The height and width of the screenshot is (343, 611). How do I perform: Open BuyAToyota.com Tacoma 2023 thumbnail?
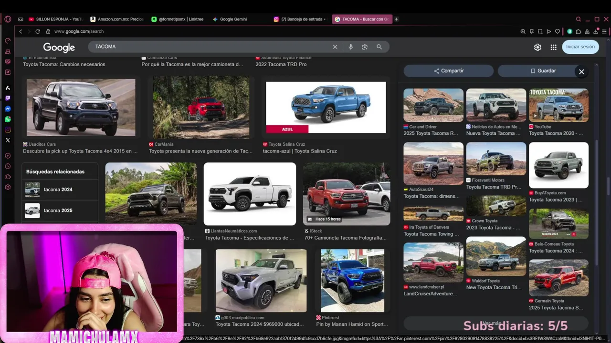click(x=558, y=165)
